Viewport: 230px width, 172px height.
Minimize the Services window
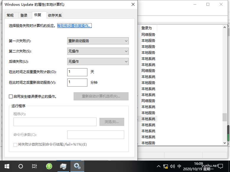click(195, 4)
